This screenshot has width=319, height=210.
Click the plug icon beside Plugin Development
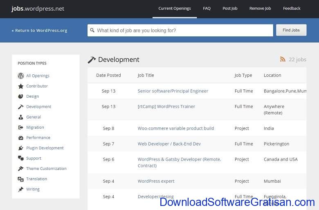pos(20,148)
